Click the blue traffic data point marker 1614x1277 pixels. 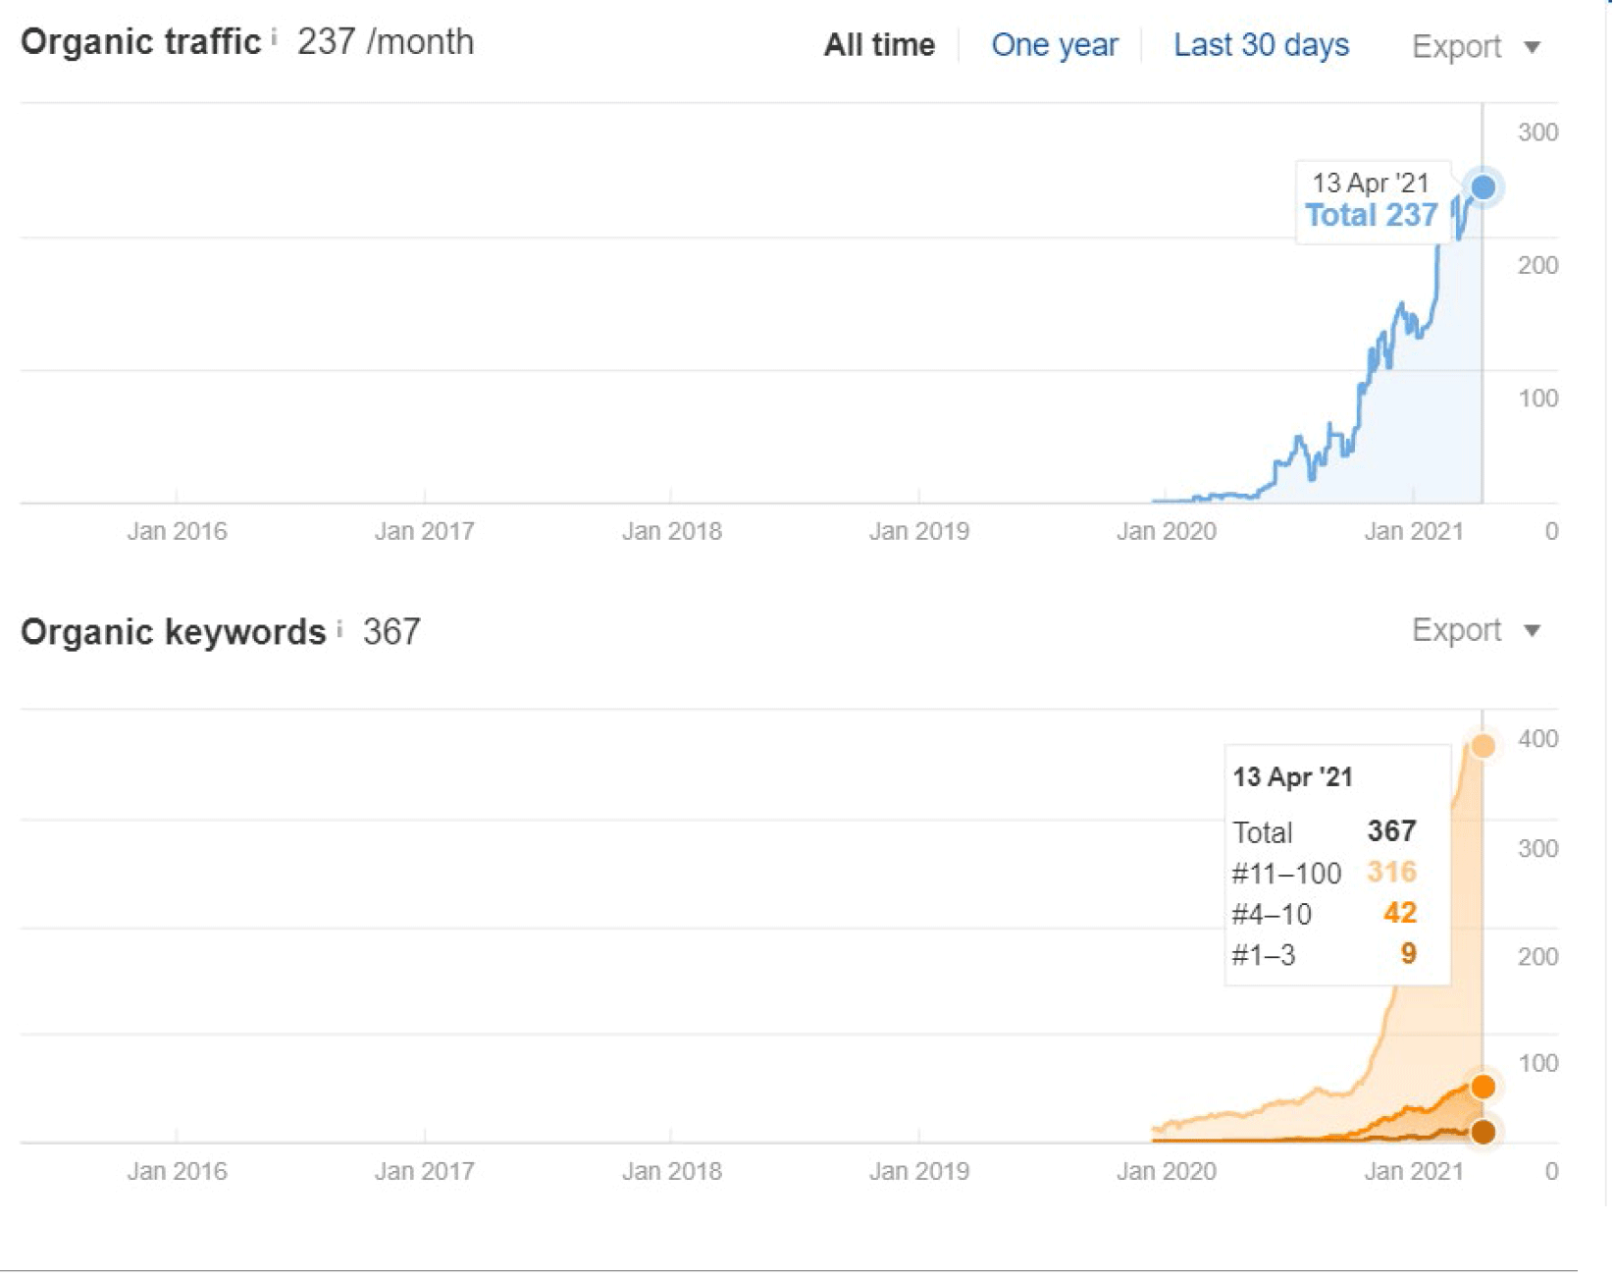[1483, 186]
